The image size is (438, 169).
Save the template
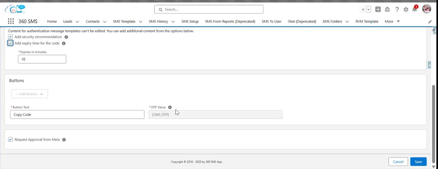[x=418, y=162]
